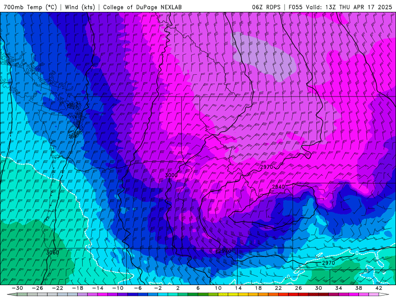Click the "42" temperature scale label
The height and width of the screenshot is (297, 396).
coord(378,288)
